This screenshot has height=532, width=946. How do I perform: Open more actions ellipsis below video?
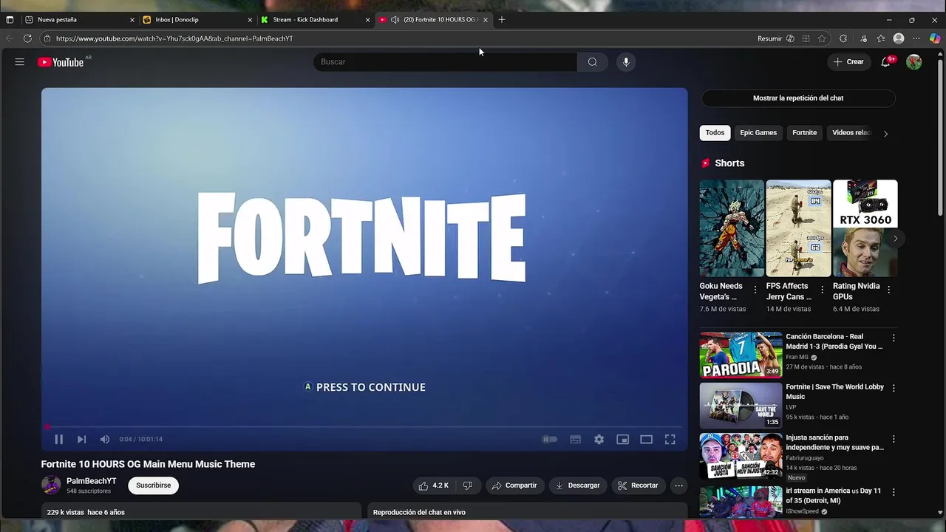678,485
